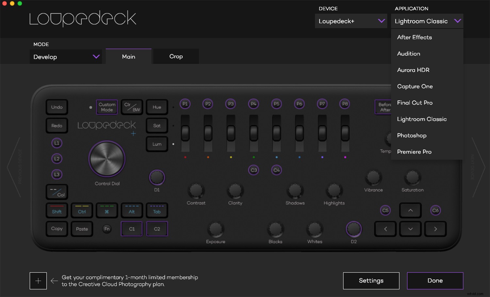
Task: Select the Undo button on the device
Action: (57, 107)
